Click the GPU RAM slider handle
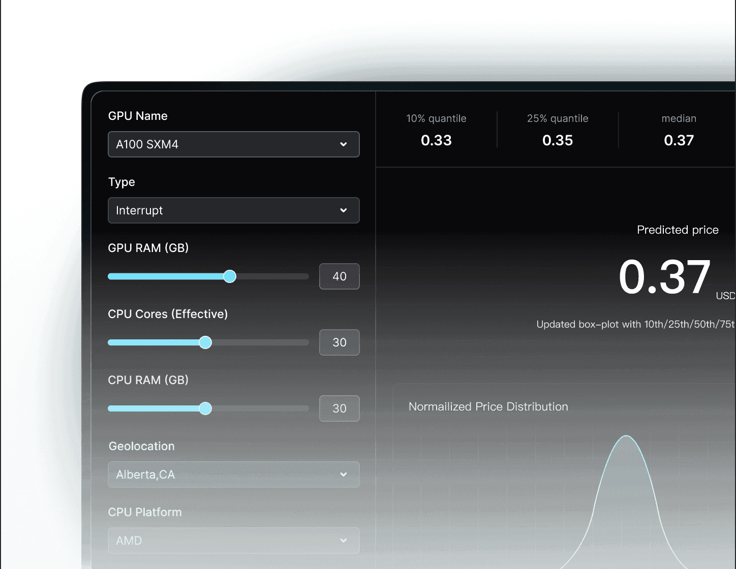 pyautogui.click(x=230, y=276)
